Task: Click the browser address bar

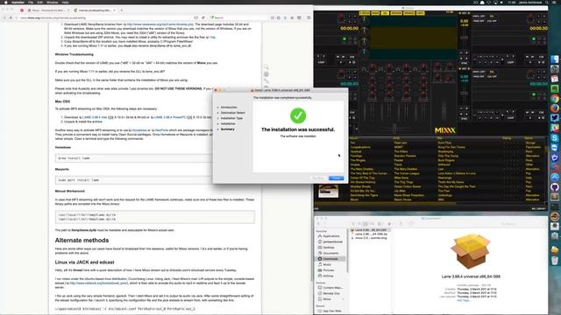Action: point(105,17)
